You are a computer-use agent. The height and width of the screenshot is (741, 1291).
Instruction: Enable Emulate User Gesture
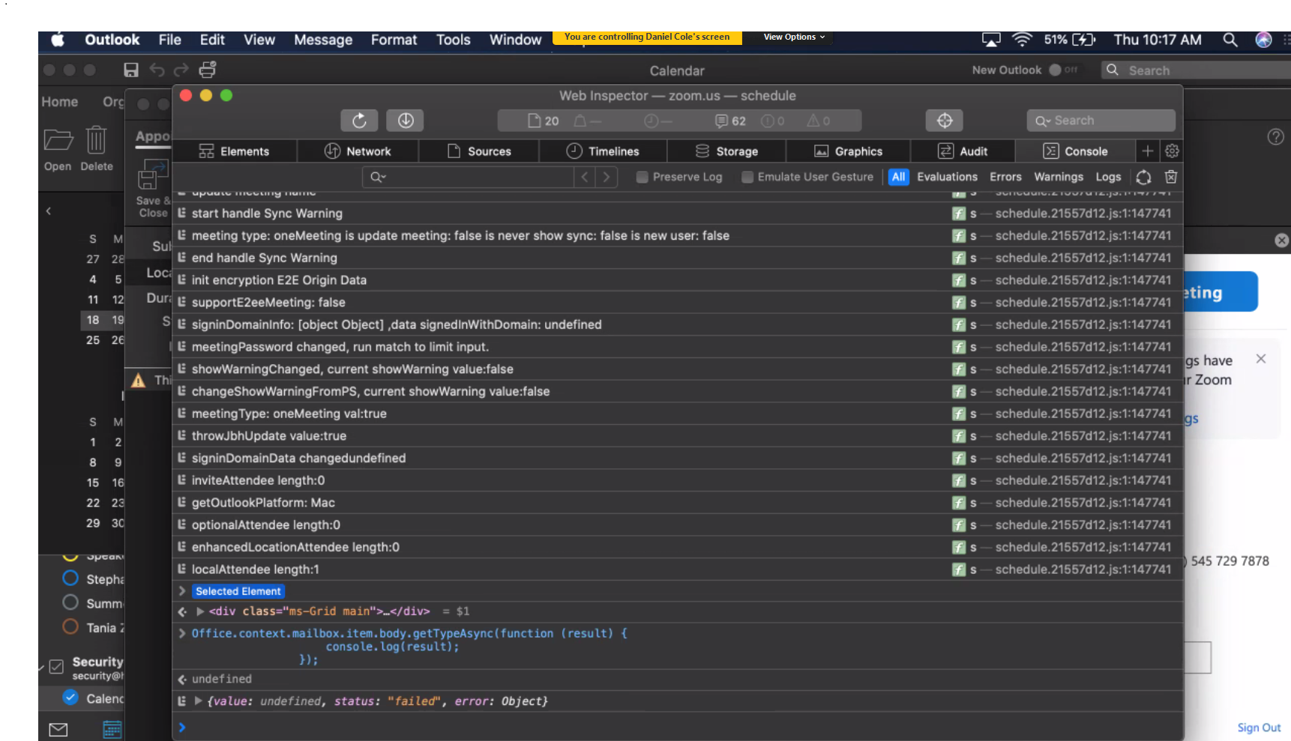747,177
